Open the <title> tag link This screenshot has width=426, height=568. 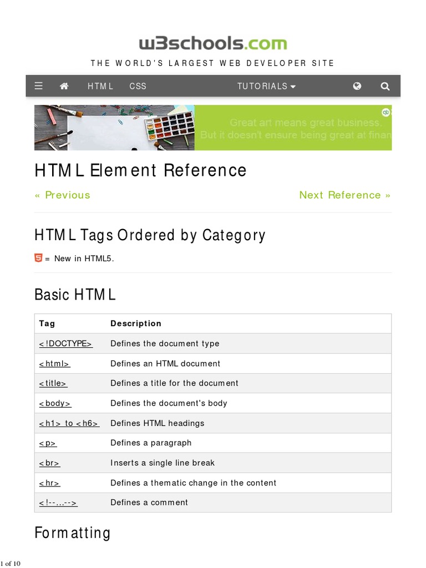[x=53, y=383]
